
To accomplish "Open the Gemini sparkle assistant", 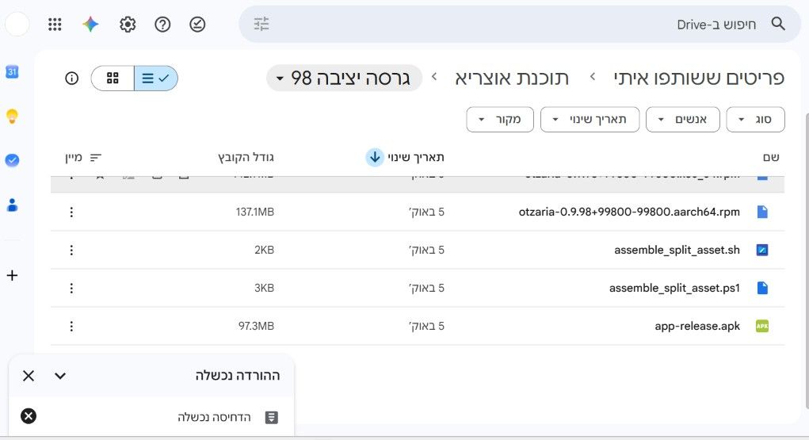I will (90, 25).
